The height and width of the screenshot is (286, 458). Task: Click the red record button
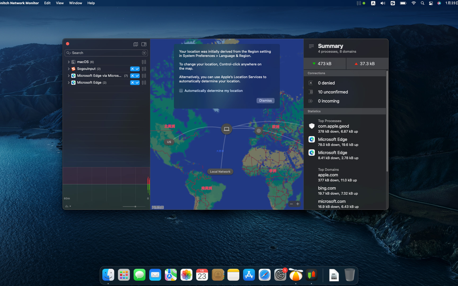pos(68,43)
